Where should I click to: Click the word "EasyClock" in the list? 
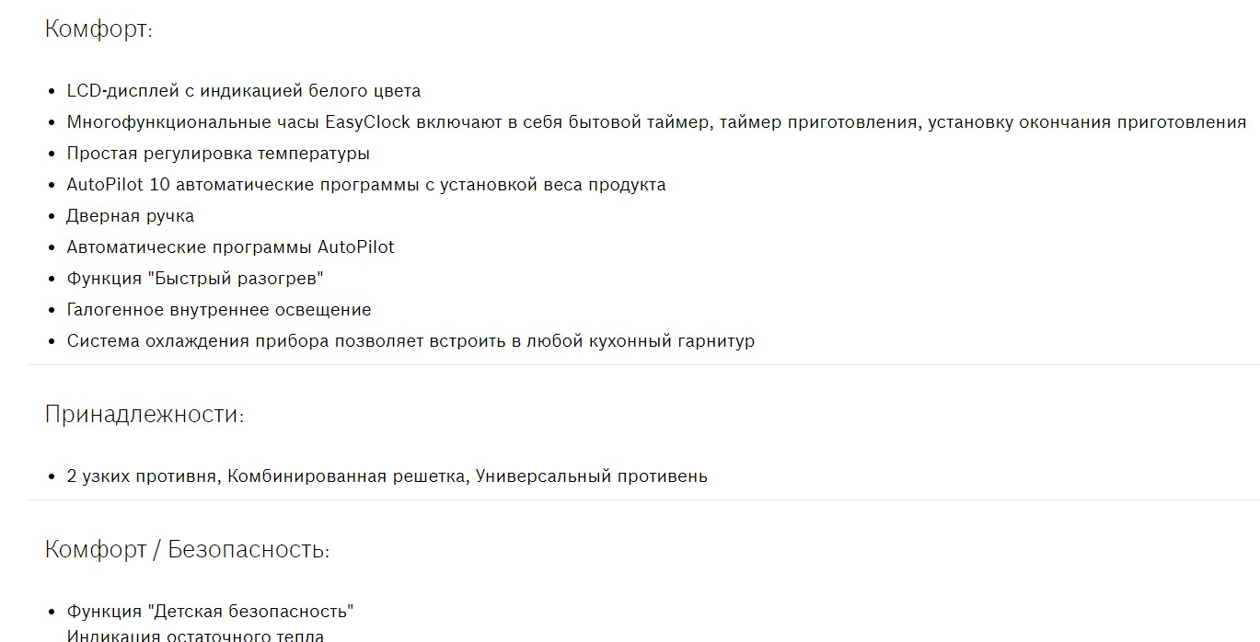367,122
